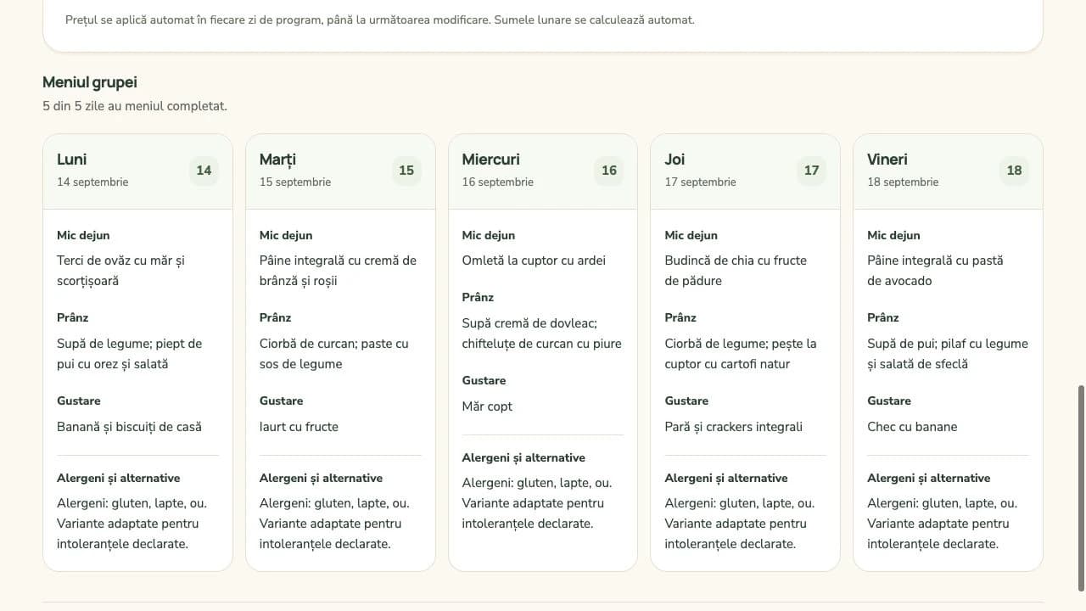Select "Ciorbă de legume; pește la cuptor" lunch

[741, 354]
